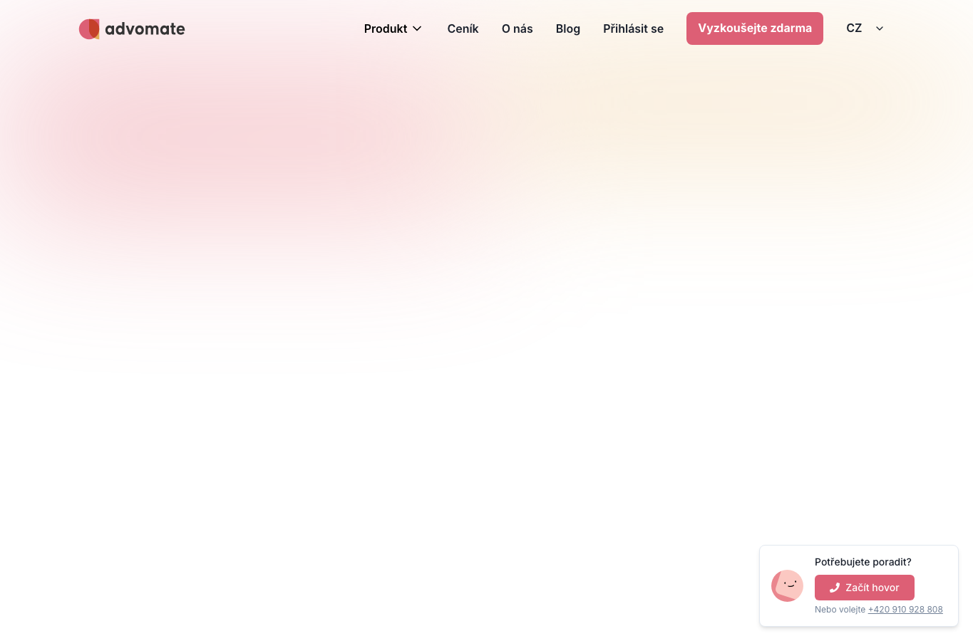Open the CZ language selector
Screen dimensions: 973x641
click(865, 28)
